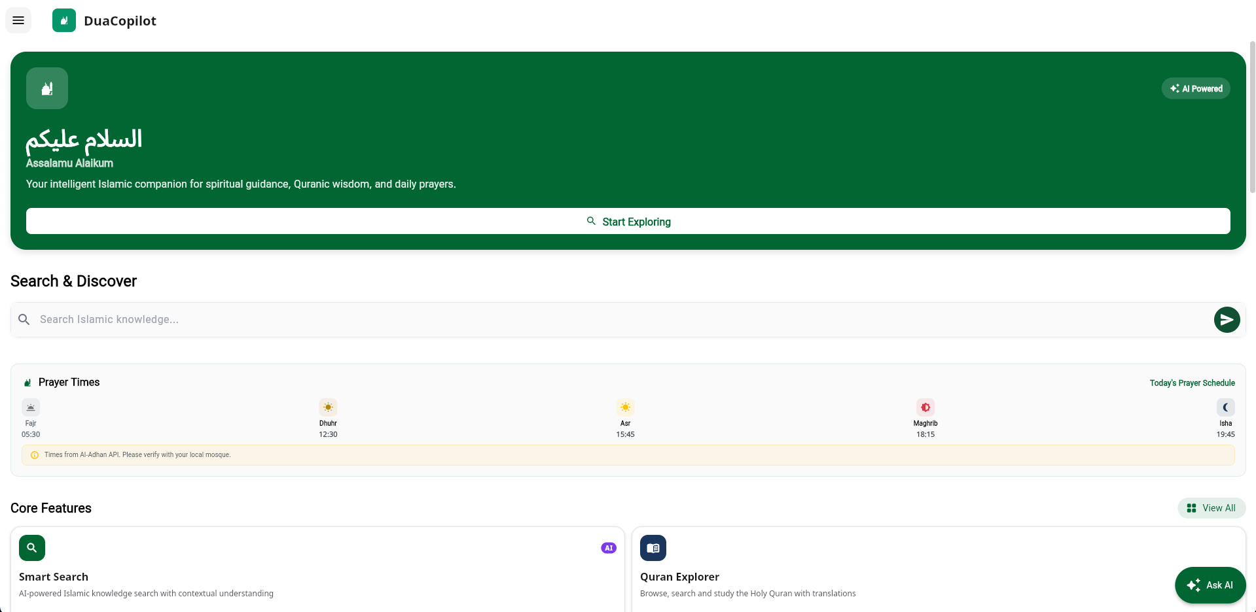Click the large mosque icon in the green banner
The width and height of the screenshot is (1256, 612).
click(x=47, y=88)
